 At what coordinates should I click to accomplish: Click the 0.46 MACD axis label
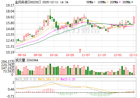pyautogui.click(x=11, y=89)
